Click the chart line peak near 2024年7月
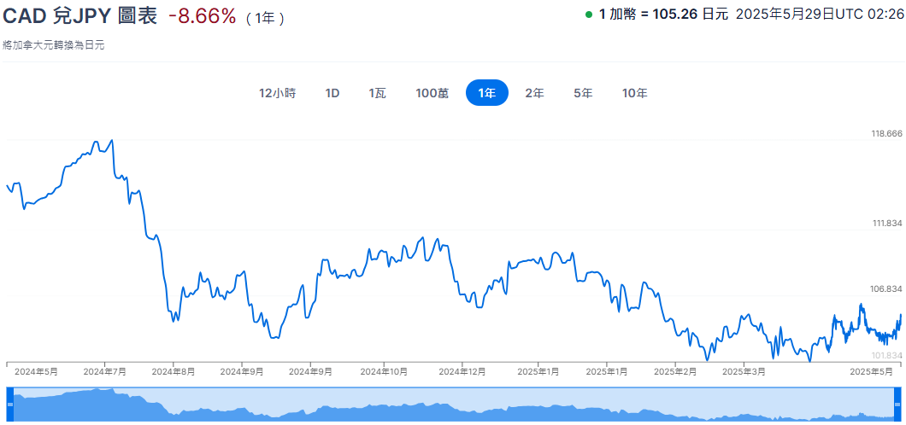Screen dimensions: 906x425 [x=111, y=140]
